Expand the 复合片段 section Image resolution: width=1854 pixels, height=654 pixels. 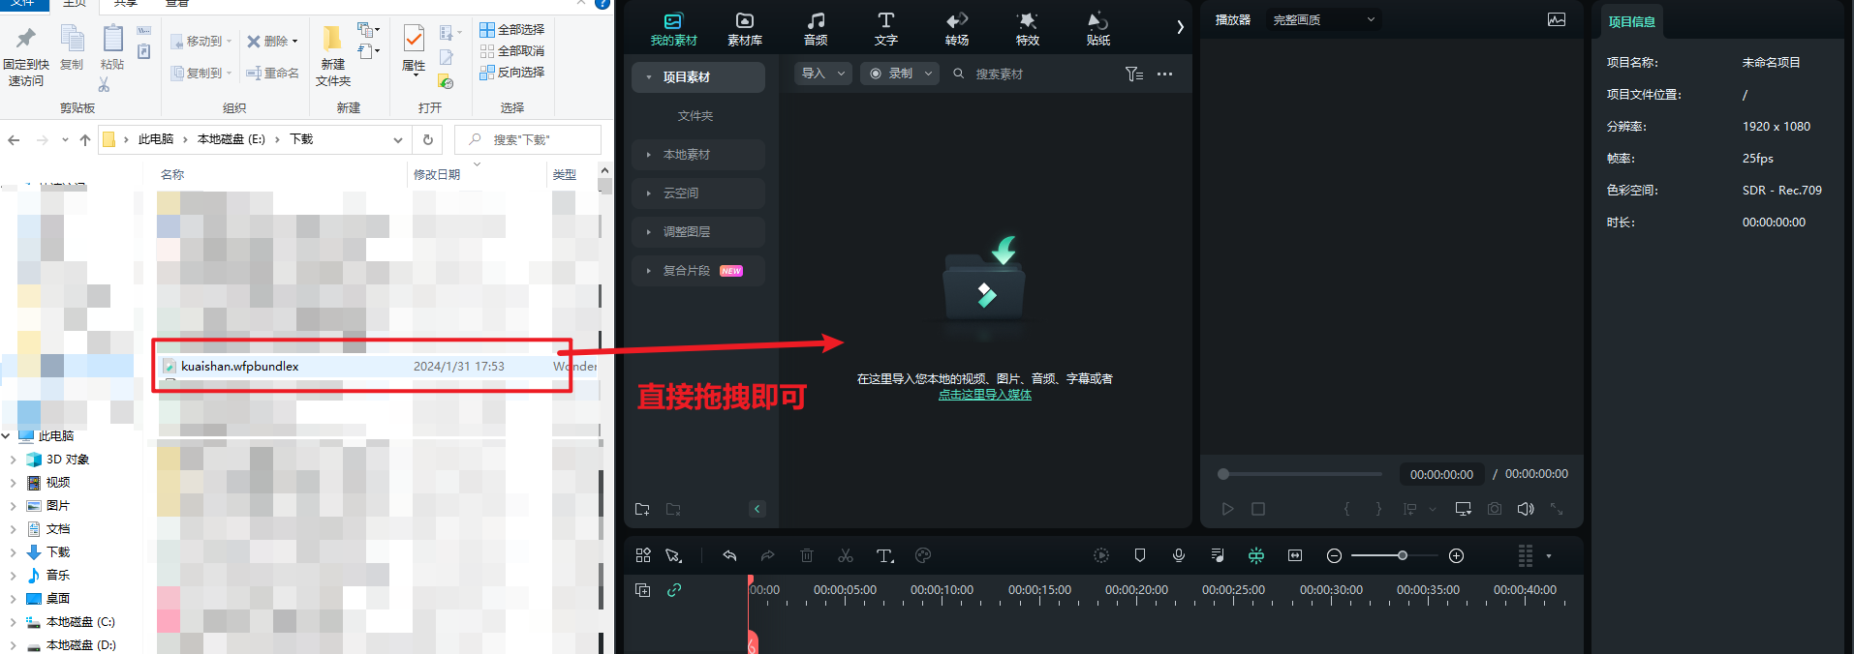tap(649, 271)
